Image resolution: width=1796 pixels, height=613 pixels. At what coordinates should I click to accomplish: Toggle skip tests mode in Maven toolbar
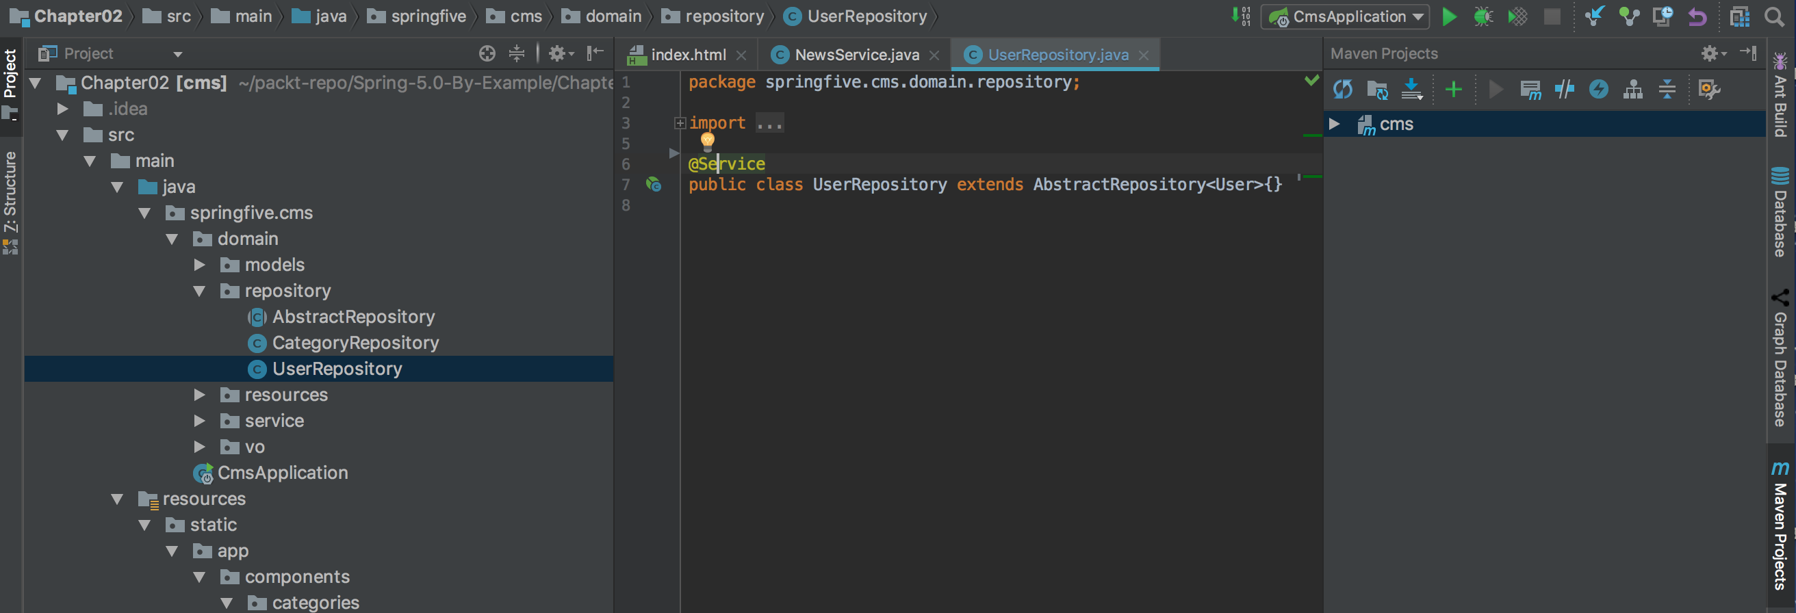(x=1599, y=89)
